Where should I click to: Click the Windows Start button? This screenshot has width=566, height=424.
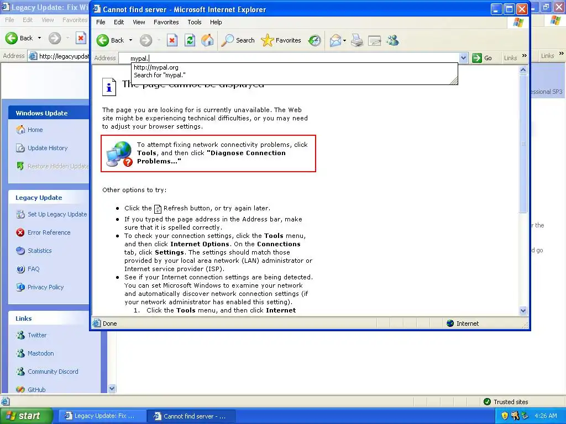point(26,416)
